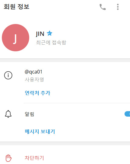
Task: Click the 메시지 보내기 link
Action: 40,132
